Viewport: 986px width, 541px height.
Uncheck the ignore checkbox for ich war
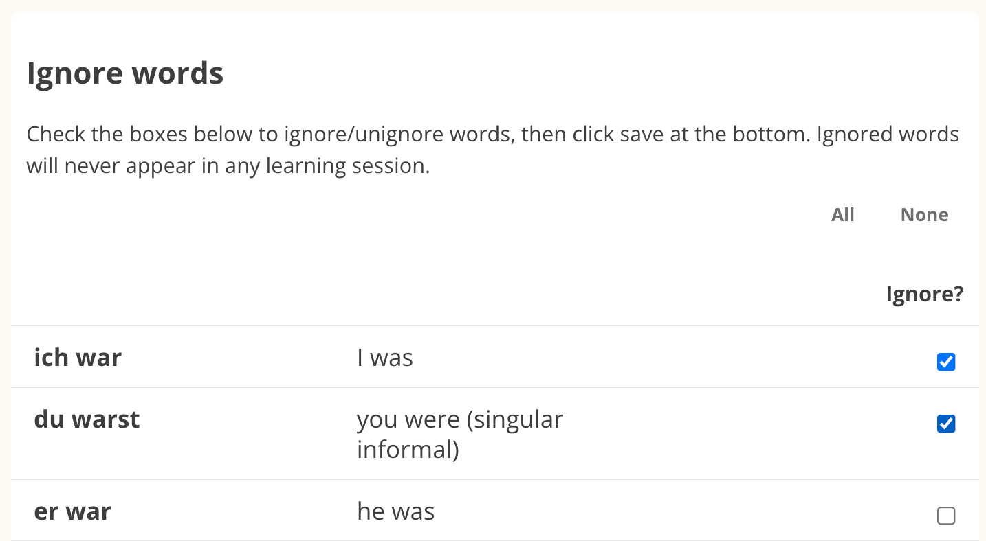pos(946,362)
